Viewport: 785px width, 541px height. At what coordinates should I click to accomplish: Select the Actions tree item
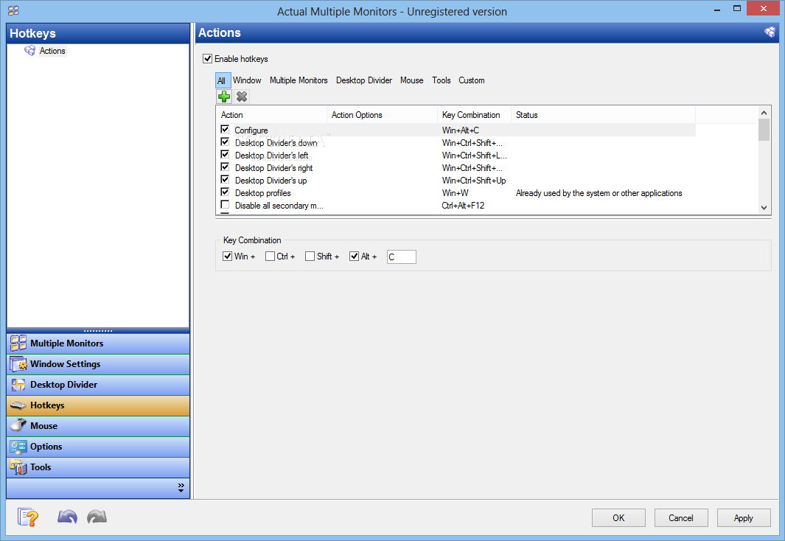tap(52, 51)
